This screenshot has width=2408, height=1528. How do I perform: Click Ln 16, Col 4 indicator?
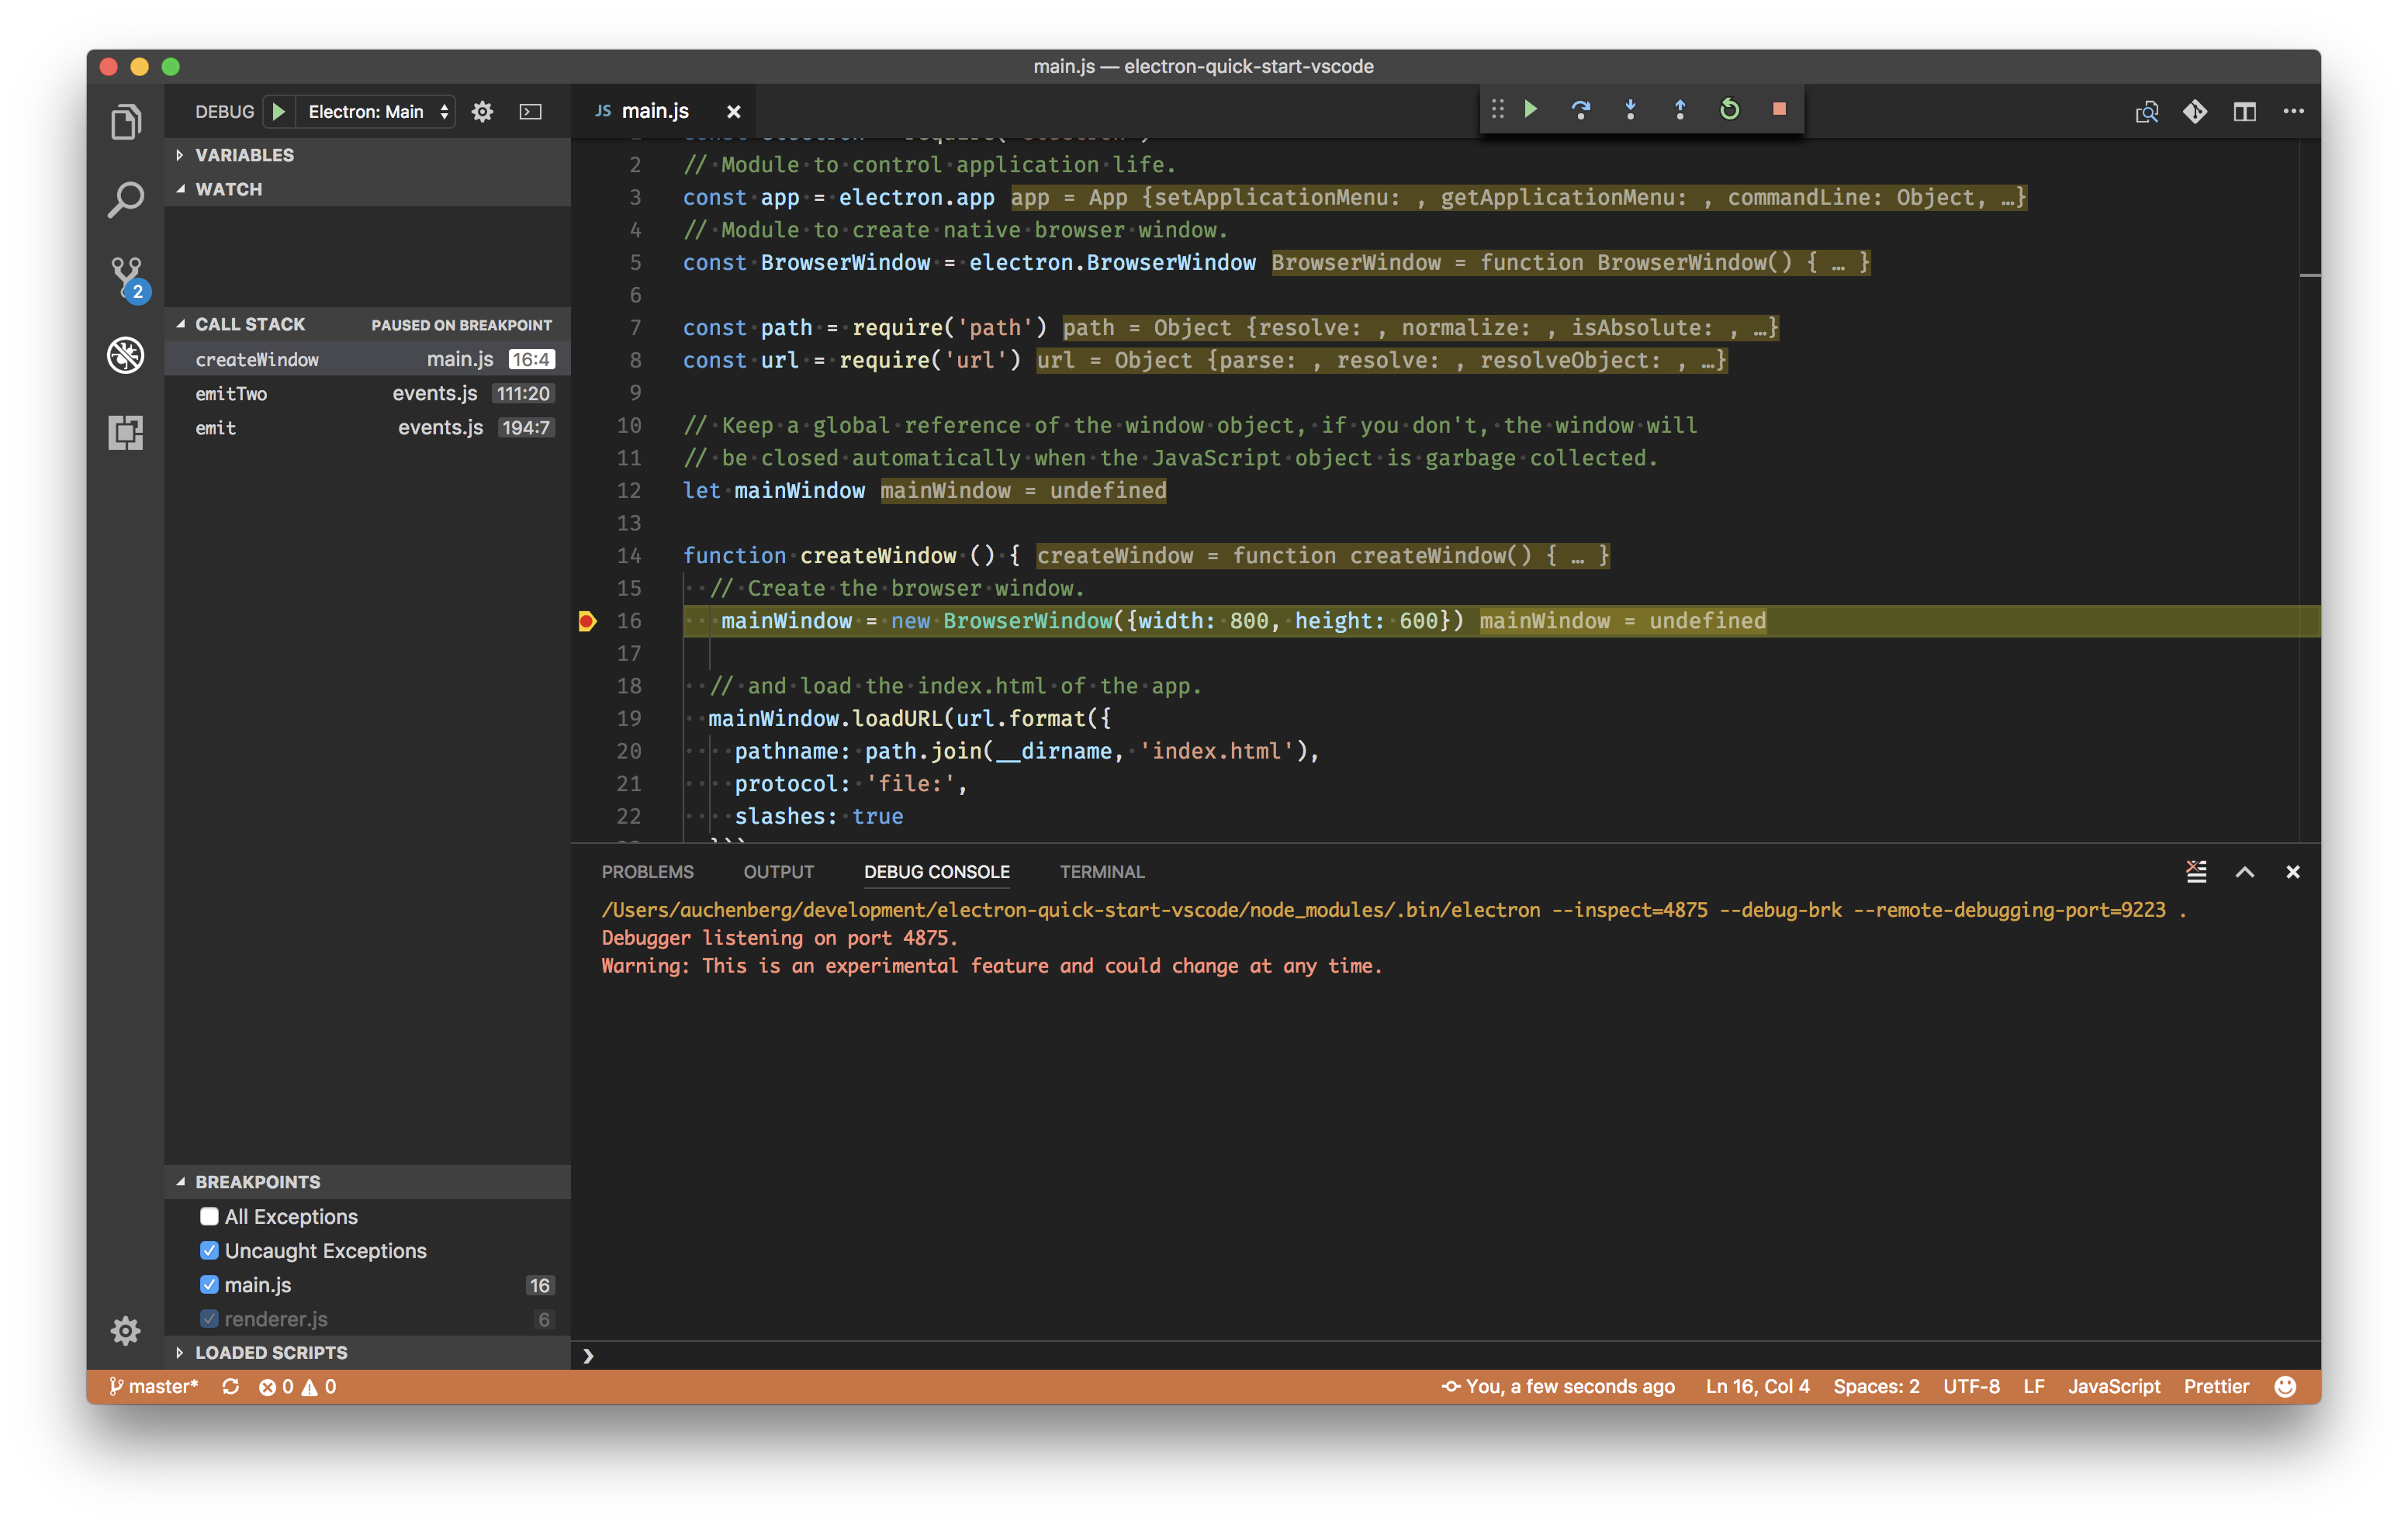[1757, 1386]
